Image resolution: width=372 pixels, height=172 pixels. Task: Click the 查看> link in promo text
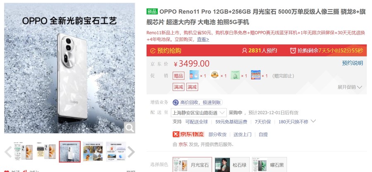coord(203,39)
